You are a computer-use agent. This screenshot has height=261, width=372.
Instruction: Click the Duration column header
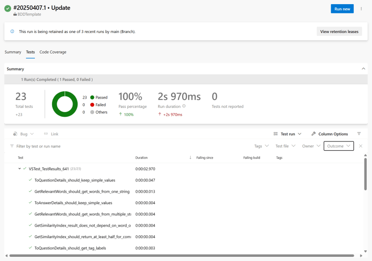pyautogui.click(x=141, y=158)
